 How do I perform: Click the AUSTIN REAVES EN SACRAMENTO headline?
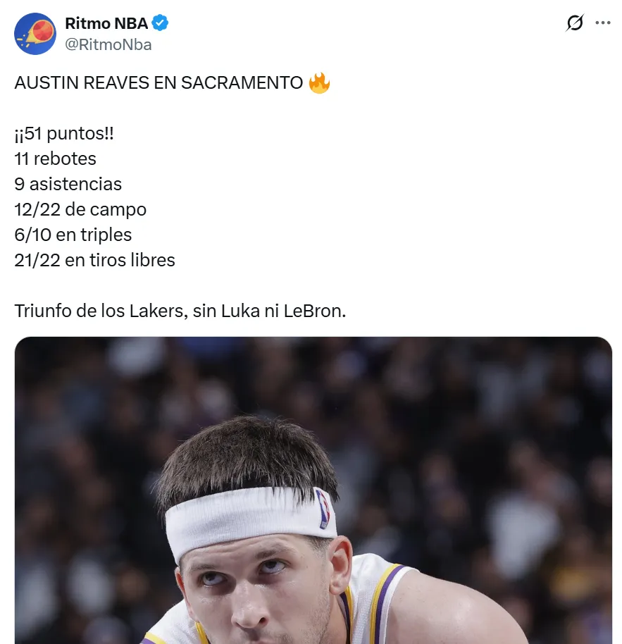pos(158,83)
